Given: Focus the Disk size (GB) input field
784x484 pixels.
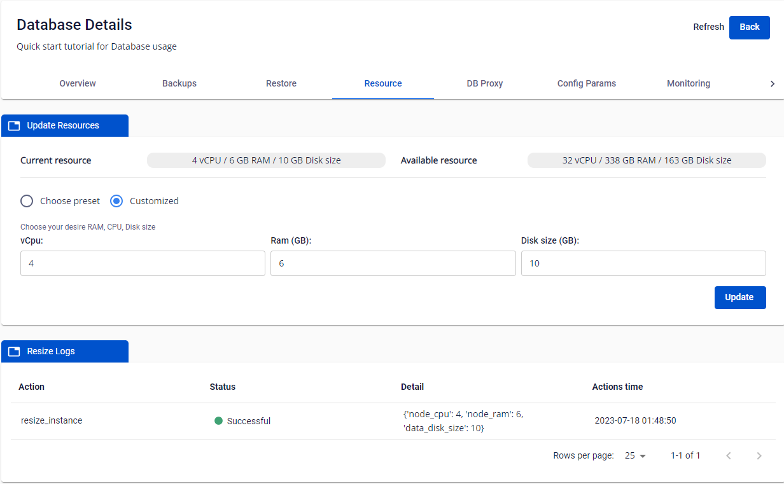Looking at the screenshot, I should pos(643,263).
